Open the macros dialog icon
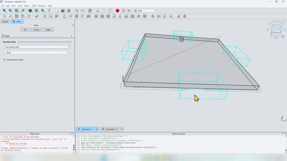 124,11
